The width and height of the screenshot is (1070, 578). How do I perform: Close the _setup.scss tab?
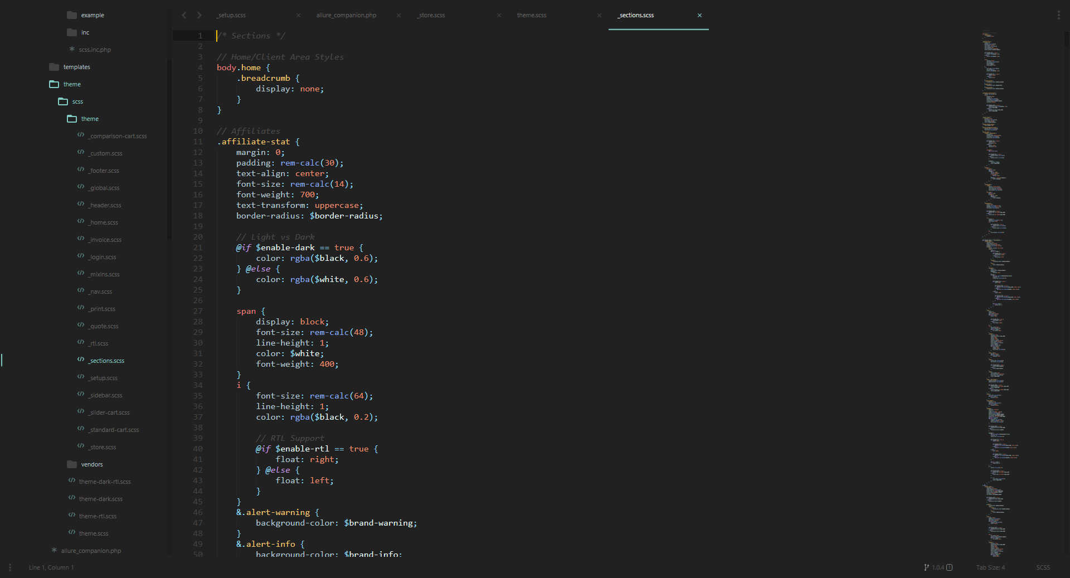(298, 15)
